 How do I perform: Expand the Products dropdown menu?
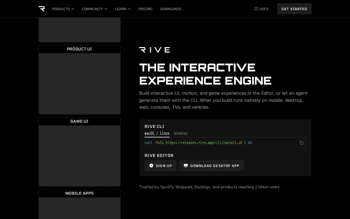(63, 9)
